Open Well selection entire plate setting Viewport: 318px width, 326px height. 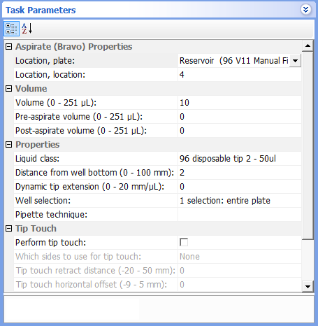click(x=240, y=201)
